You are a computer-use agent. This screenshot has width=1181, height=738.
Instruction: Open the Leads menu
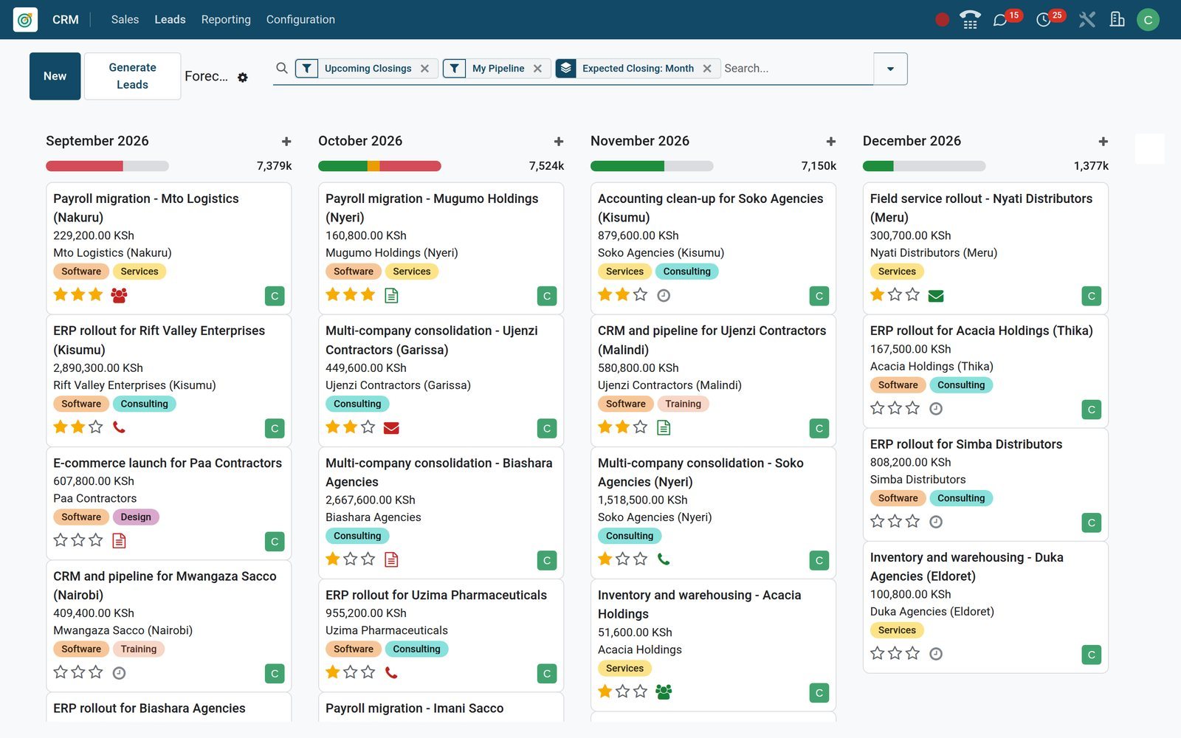[x=170, y=20]
